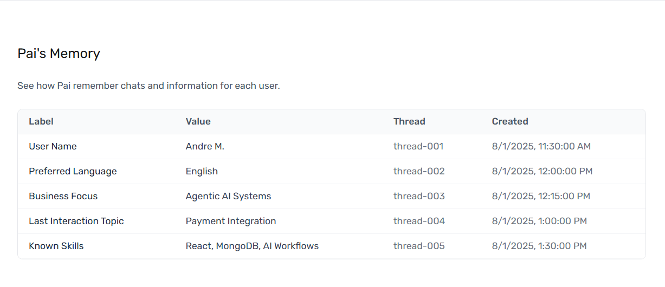The height and width of the screenshot is (287, 665).
Task: Click the Value column header
Action: pos(198,121)
